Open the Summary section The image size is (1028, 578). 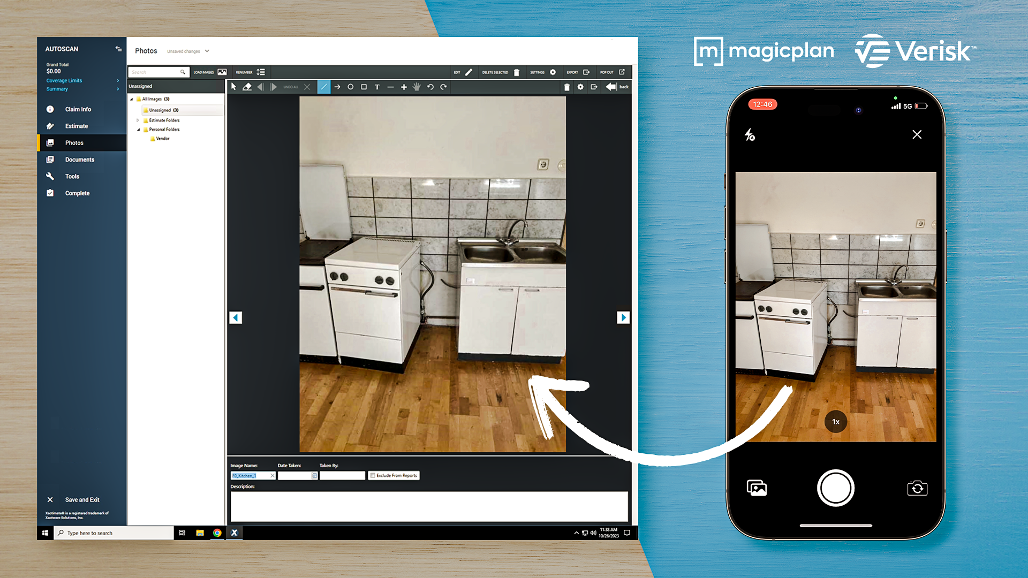click(82, 89)
